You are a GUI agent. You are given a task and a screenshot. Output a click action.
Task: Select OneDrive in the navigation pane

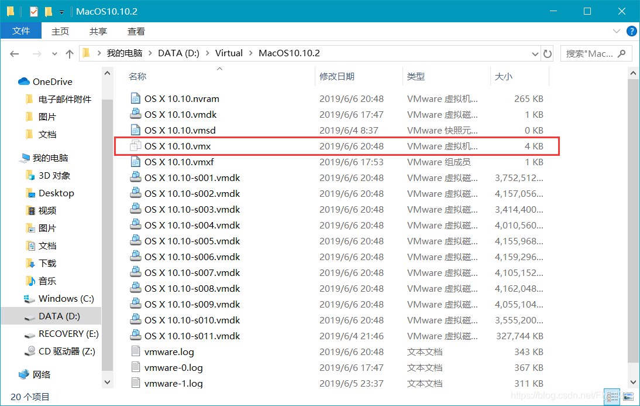52,82
